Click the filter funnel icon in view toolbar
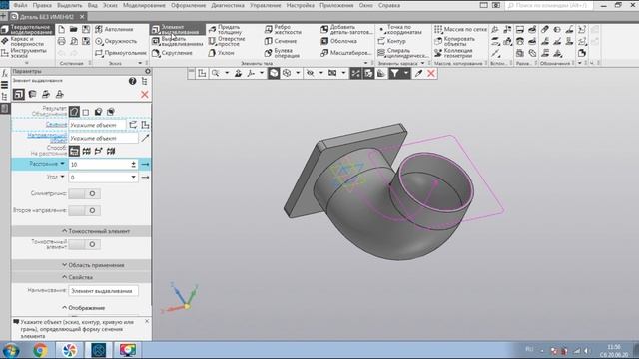The height and width of the screenshot is (359, 639). tap(395, 73)
